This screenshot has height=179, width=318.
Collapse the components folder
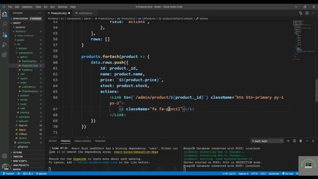(x=25, y=53)
